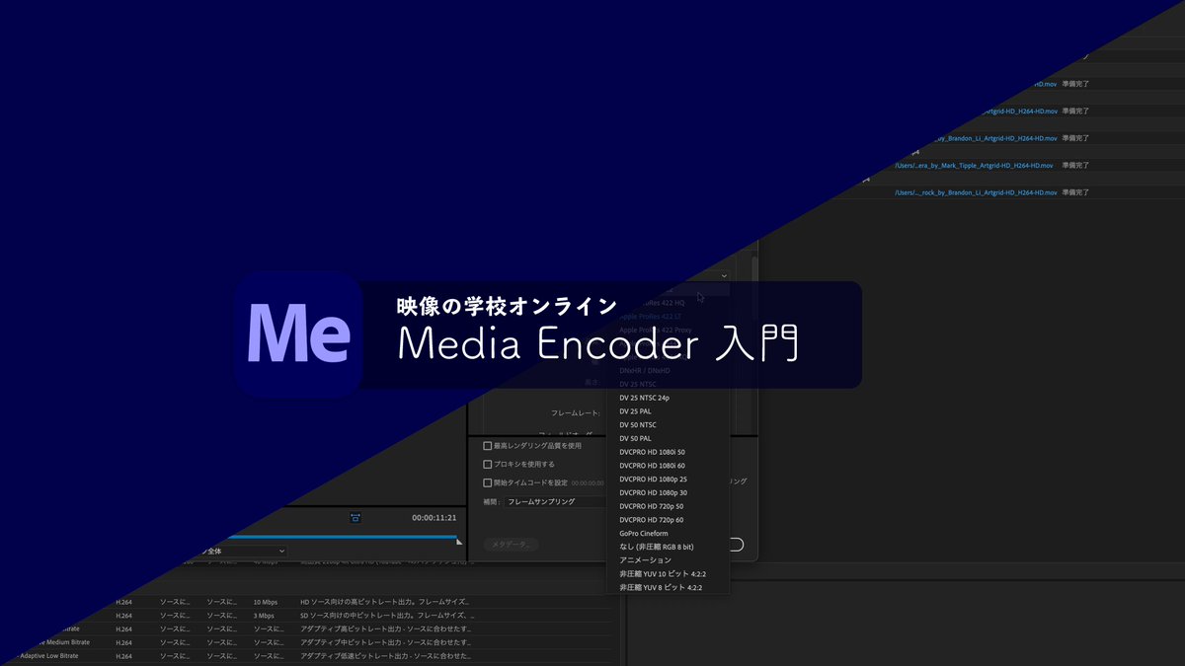Click the '映像の学校オンライン' title text
The image size is (1185, 666).
pyautogui.click(x=507, y=306)
